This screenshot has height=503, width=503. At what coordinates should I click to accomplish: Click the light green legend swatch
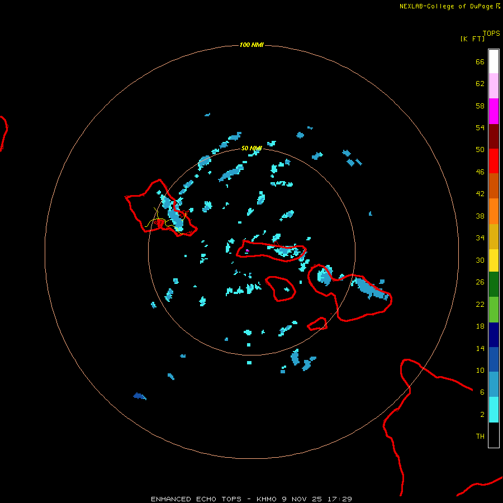(493, 310)
